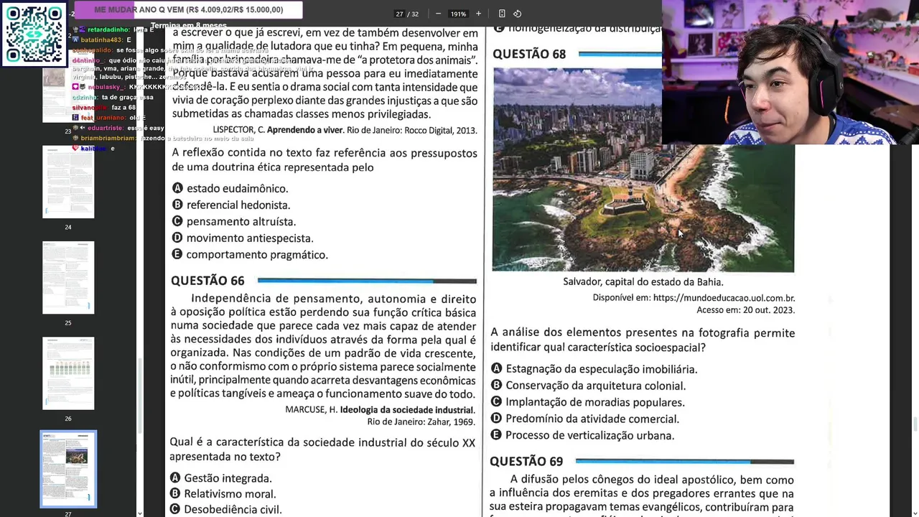Screen dimensions: 919x517
Task: Edit the zoom percentage field showing 191%
Action: pyautogui.click(x=458, y=14)
